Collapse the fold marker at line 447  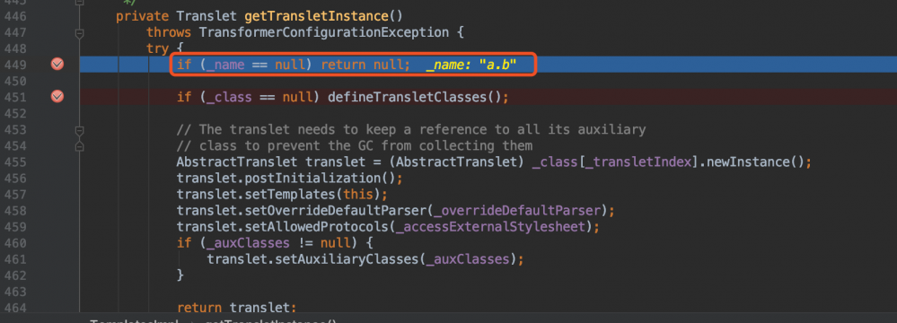click(x=80, y=34)
